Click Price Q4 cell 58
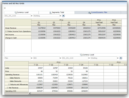 pyautogui.click(x=81, y=71)
